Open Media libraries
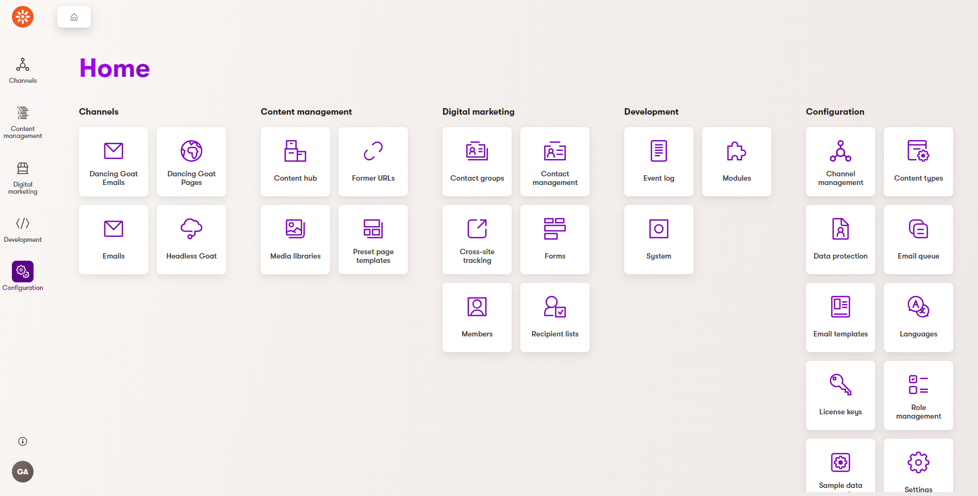Image resolution: width=978 pixels, height=496 pixels. pyautogui.click(x=295, y=240)
